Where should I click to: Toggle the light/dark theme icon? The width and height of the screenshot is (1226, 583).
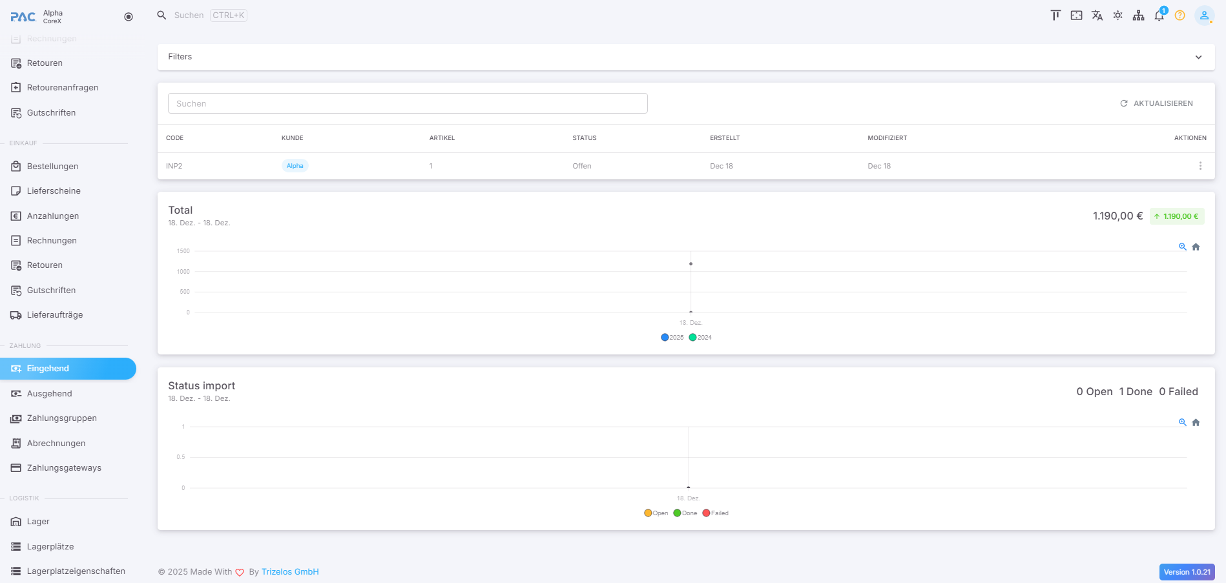click(1117, 15)
